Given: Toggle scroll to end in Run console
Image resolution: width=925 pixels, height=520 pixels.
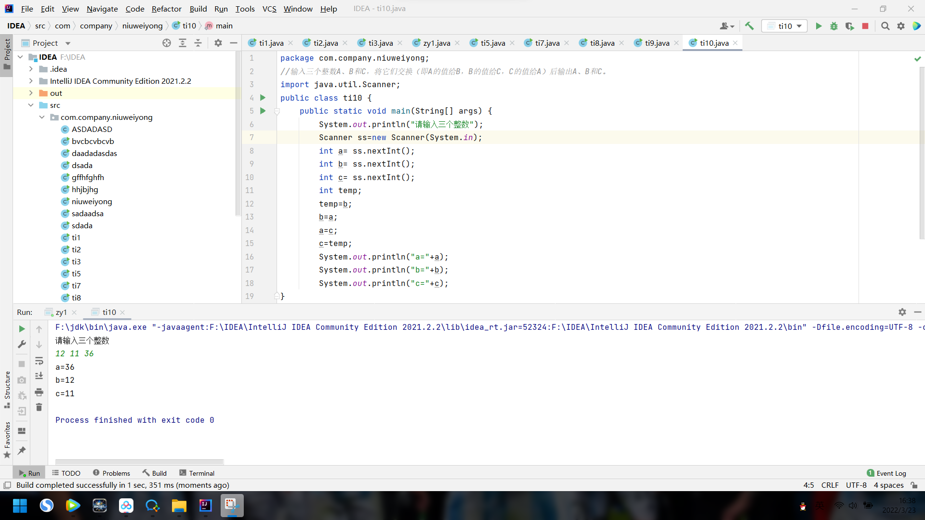Looking at the screenshot, I should 39,376.
